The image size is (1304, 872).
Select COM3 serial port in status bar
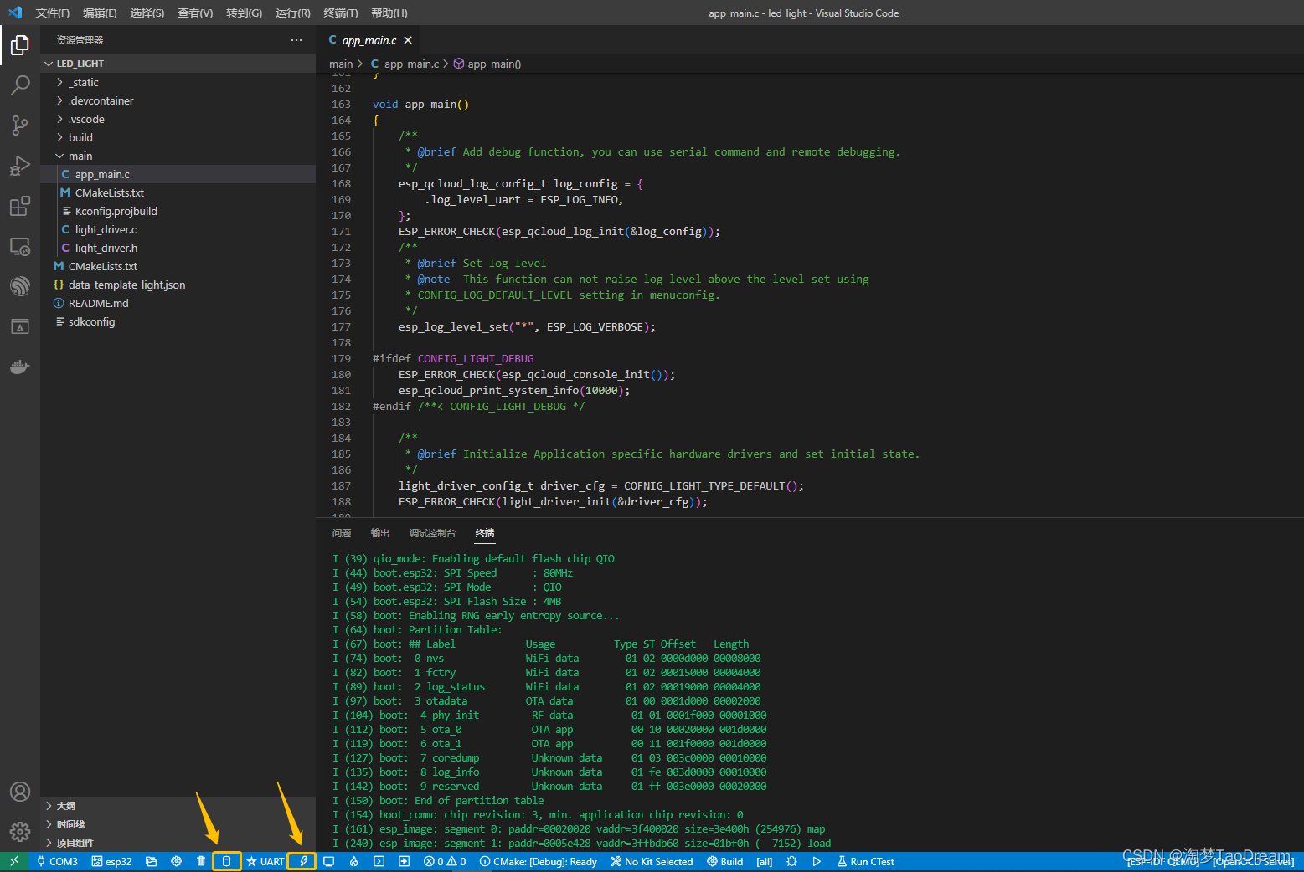pos(57,861)
